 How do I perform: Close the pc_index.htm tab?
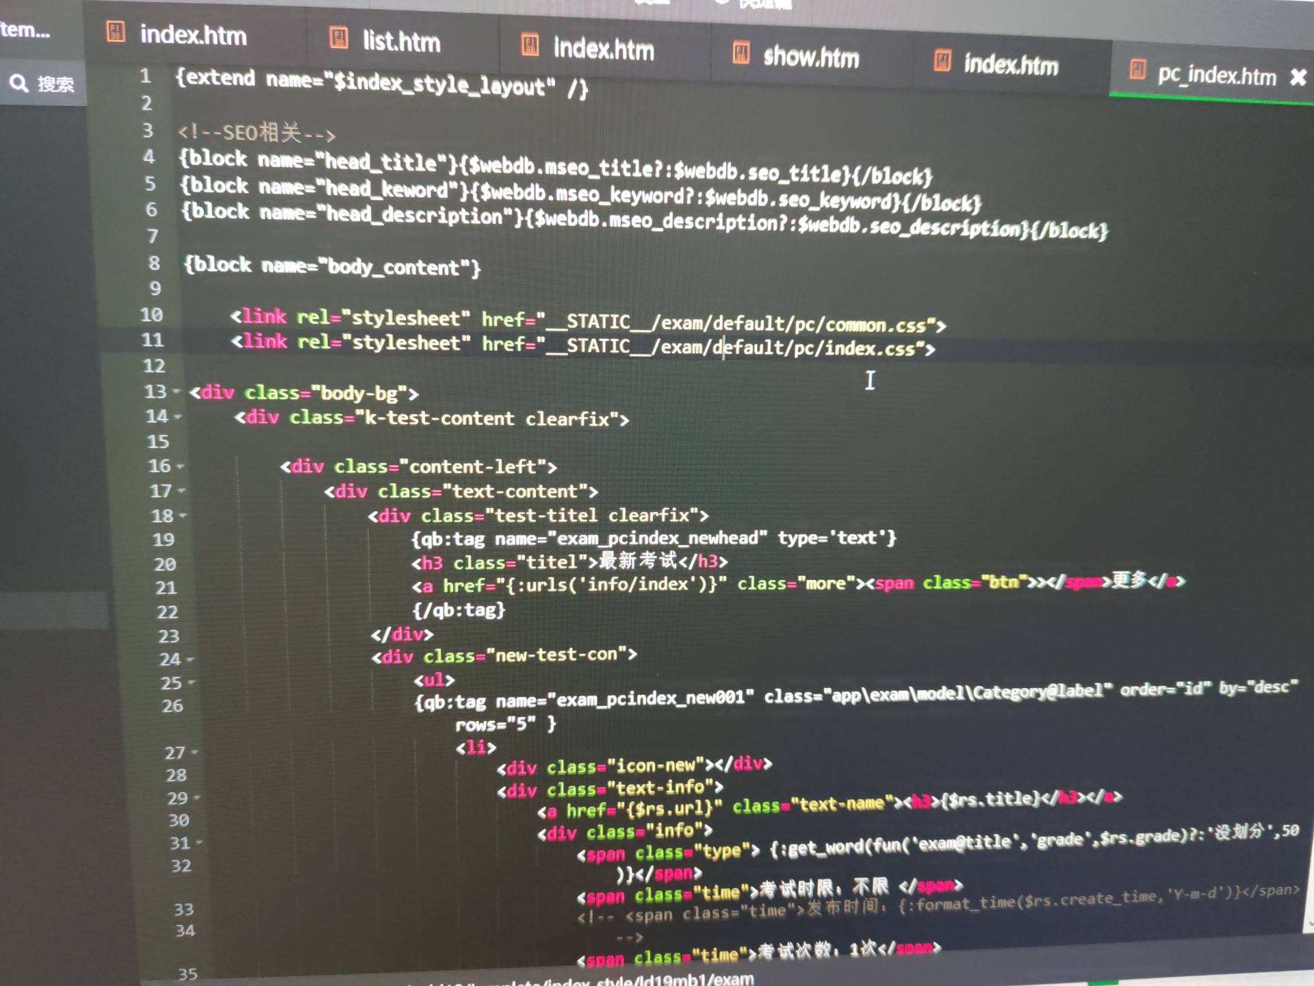pos(1298,77)
